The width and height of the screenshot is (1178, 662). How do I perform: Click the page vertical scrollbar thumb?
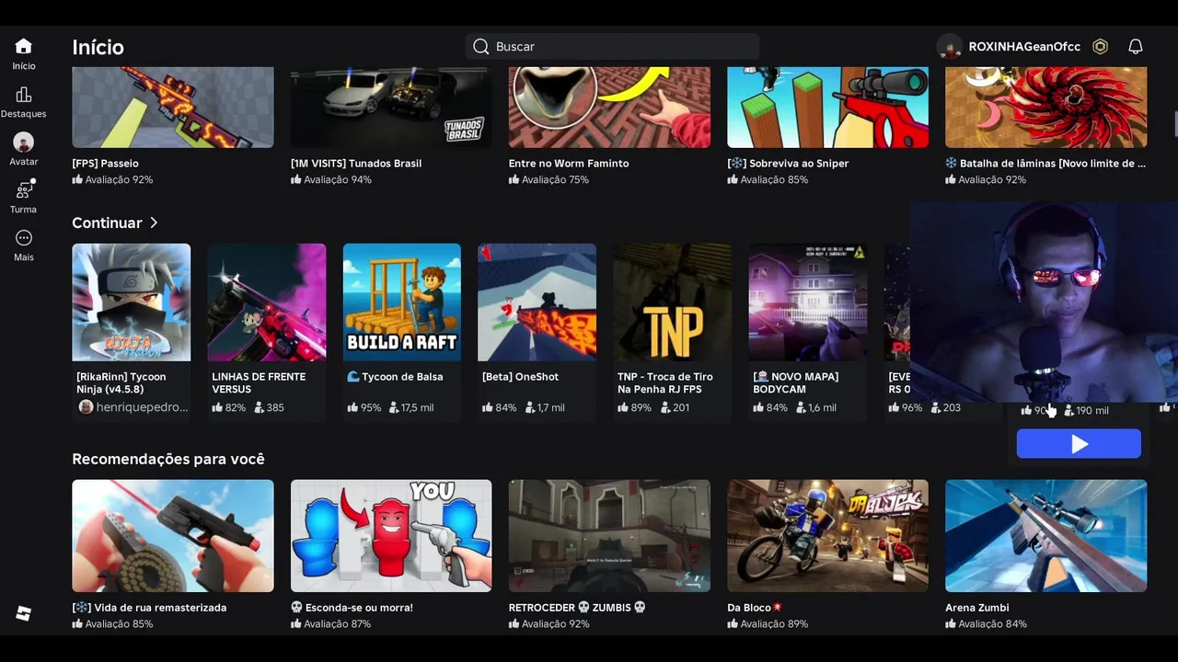[1175, 124]
